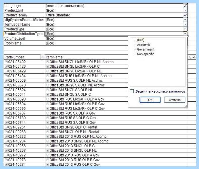Collapse item 'OfficeStd RUS SA OLP C Gov'

coord(47,118)
